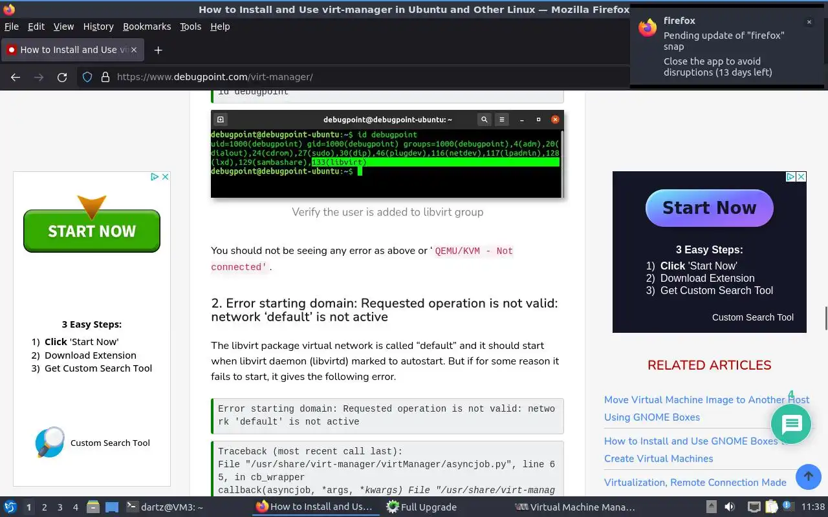Open 'Virtualization, Remote Connection Made' article
Viewport: 828px width, 517px height.
pyautogui.click(x=695, y=483)
